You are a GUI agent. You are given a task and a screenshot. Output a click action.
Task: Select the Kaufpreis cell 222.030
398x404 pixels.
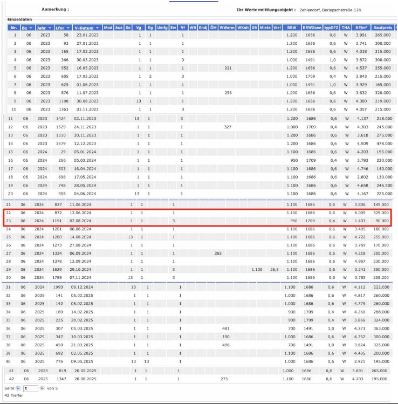pyautogui.click(x=381, y=287)
